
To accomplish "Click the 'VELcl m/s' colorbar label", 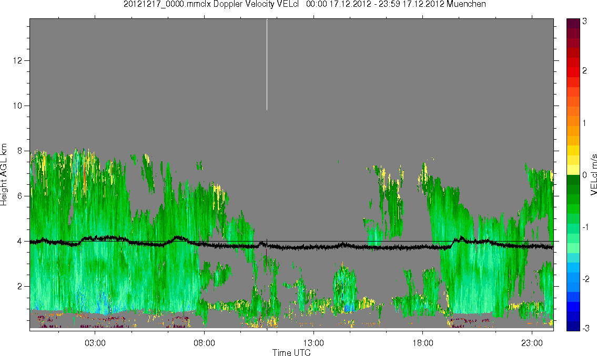I will click(593, 175).
